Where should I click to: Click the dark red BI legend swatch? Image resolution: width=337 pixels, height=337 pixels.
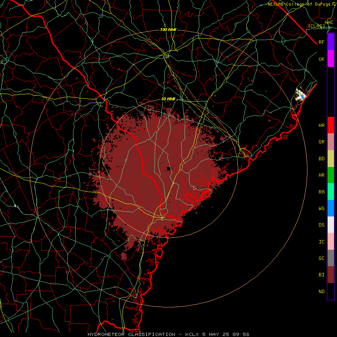331,275
